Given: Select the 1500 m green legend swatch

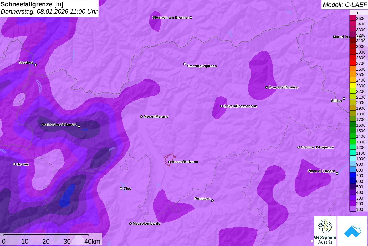Looking at the screenshot, I should [352, 130].
